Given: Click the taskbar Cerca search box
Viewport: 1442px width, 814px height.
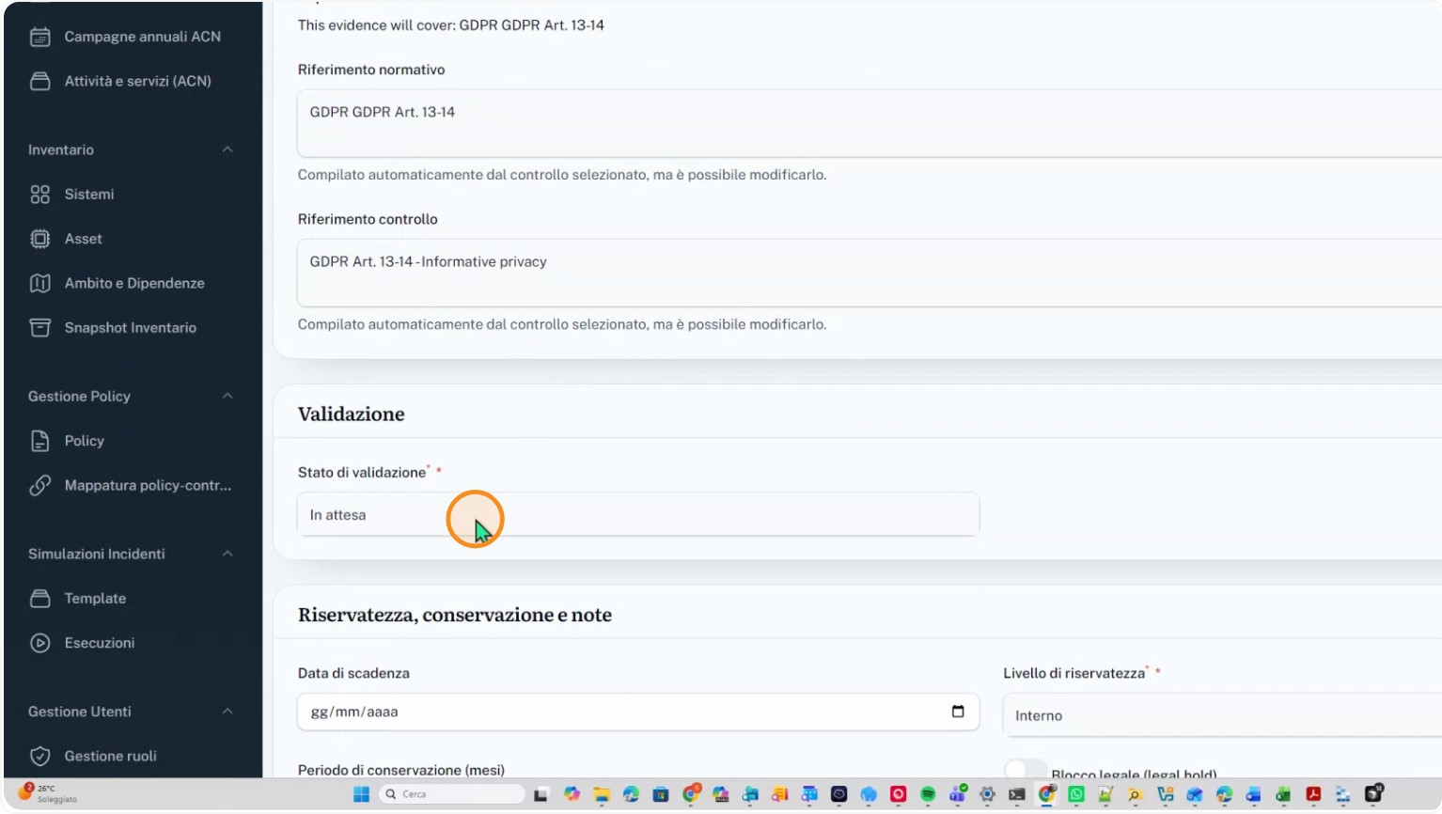Looking at the screenshot, I should tap(452, 794).
